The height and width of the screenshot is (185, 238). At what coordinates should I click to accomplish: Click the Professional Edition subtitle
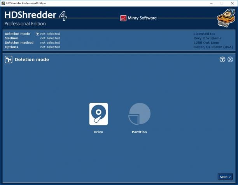point(25,24)
